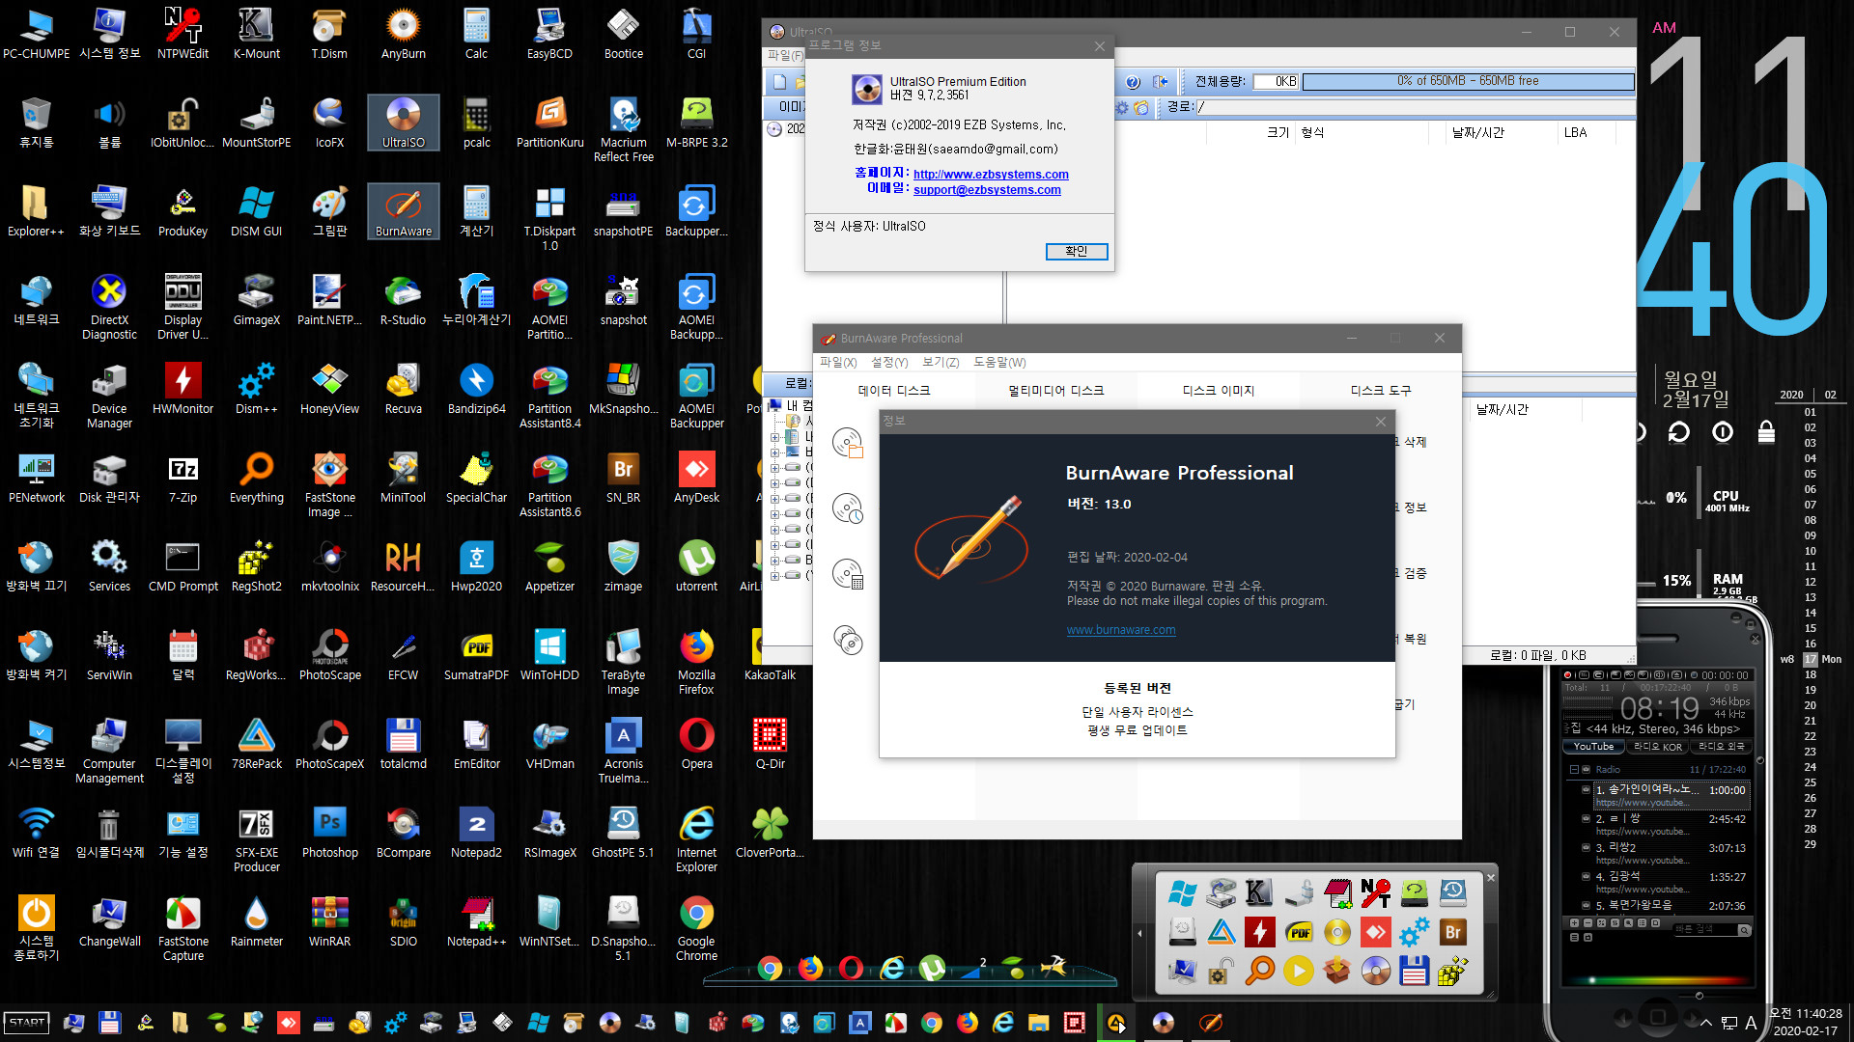
Task: Switch to the 라디오 외국 tab
Action: 1722,747
